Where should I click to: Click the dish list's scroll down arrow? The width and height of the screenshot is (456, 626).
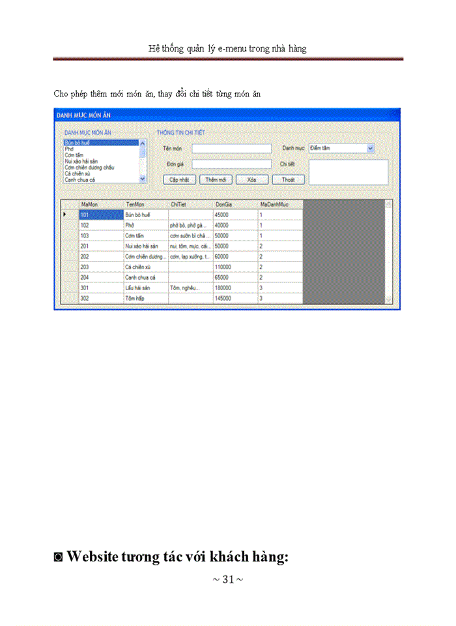coord(143,180)
